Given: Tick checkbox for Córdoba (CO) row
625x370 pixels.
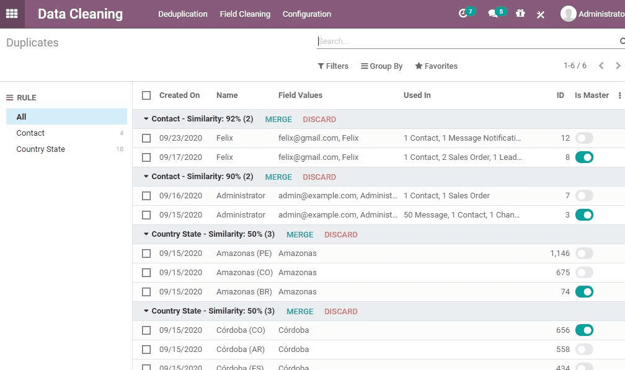Looking at the screenshot, I should [x=146, y=330].
